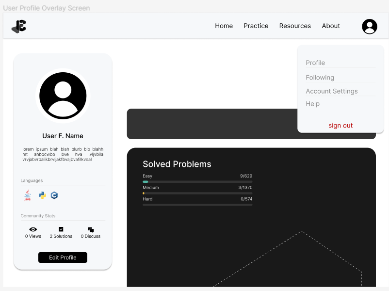Image resolution: width=389 pixels, height=291 pixels.
Task: Click the large profile picture
Action: click(63, 96)
